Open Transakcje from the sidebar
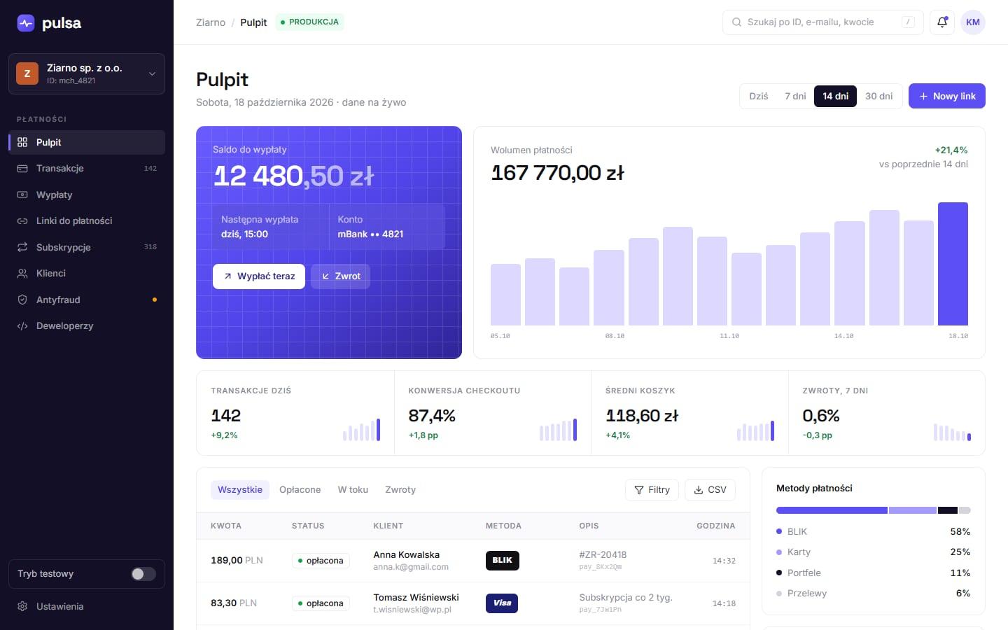This screenshot has width=1008, height=630. tap(87, 168)
